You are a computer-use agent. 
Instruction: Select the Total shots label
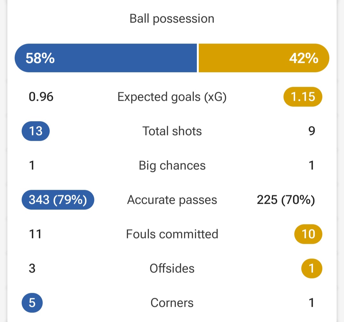(x=172, y=131)
